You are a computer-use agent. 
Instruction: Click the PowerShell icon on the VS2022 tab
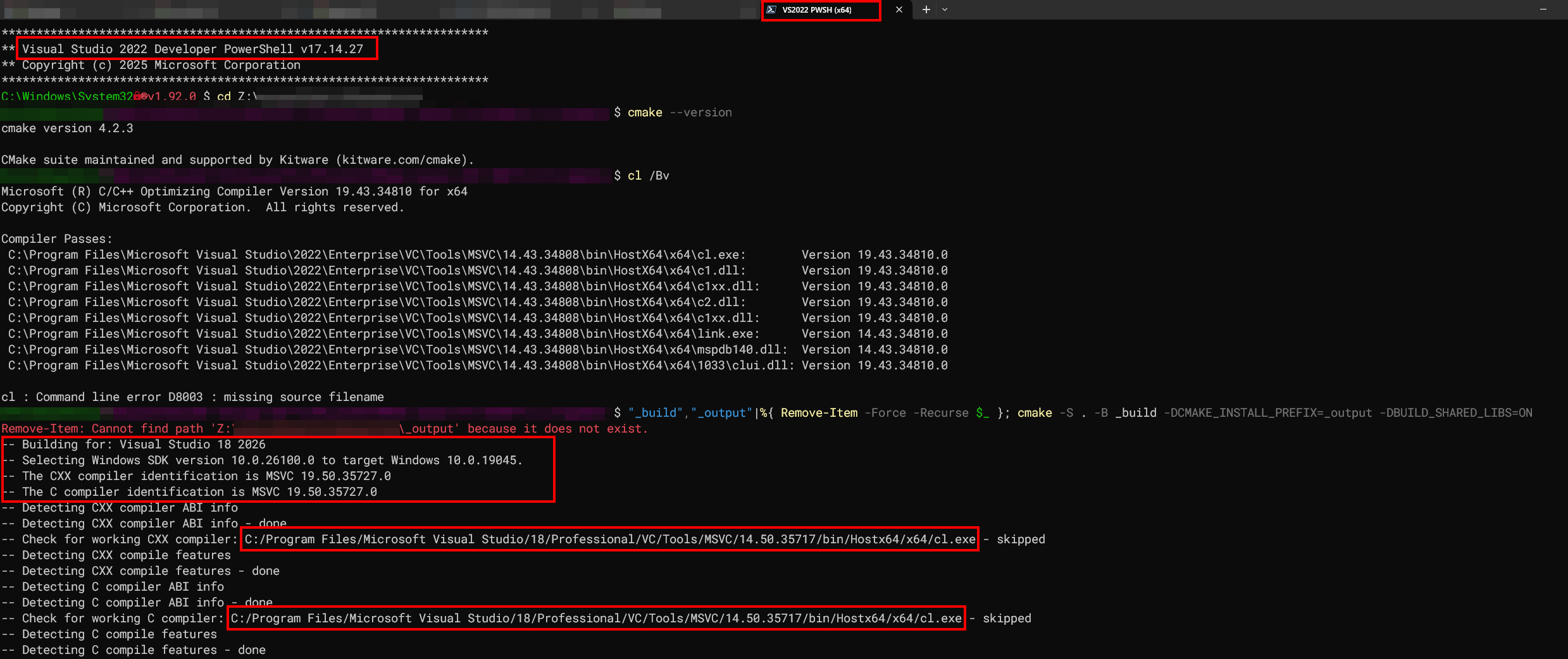(x=771, y=9)
